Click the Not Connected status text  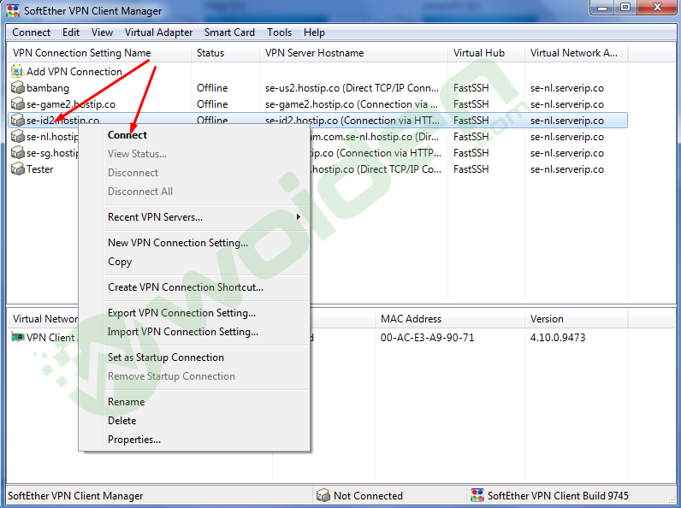click(368, 495)
